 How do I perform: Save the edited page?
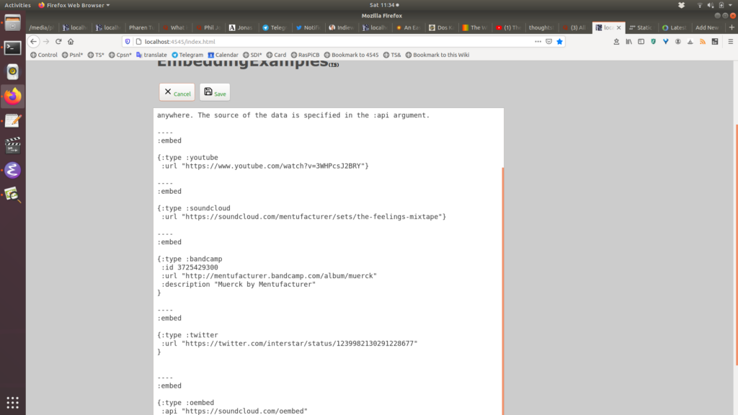[215, 92]
